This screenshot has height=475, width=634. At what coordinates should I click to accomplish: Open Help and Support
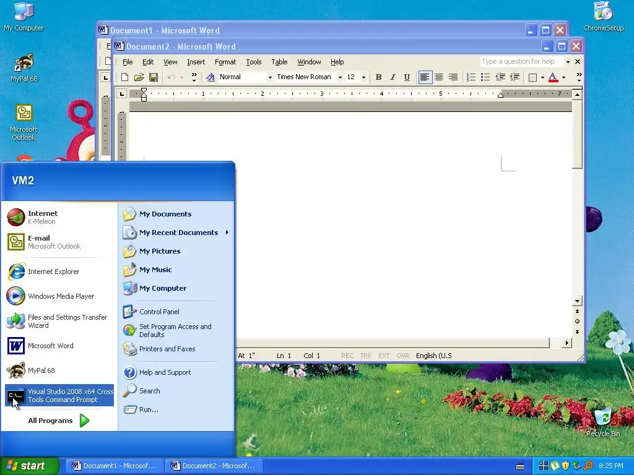pyautogui.click(x=176, y=372)
